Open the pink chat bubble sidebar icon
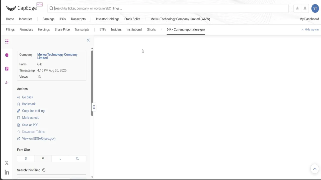This screenshot has height=180, width=321. [x=7, y=55]
